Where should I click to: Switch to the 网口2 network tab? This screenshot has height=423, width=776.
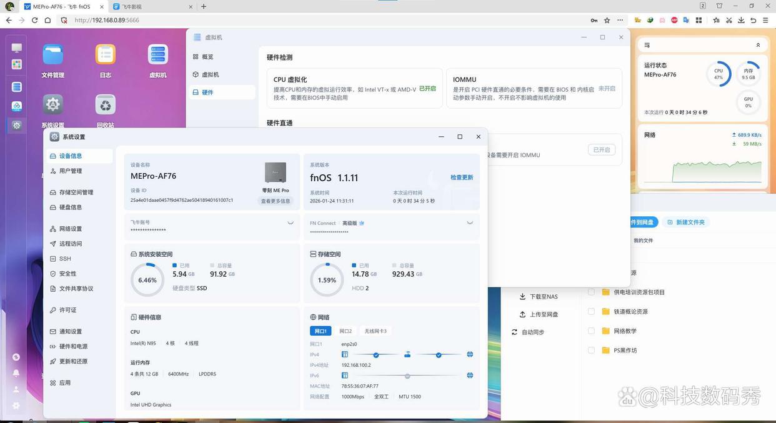[x=346, y=331]
